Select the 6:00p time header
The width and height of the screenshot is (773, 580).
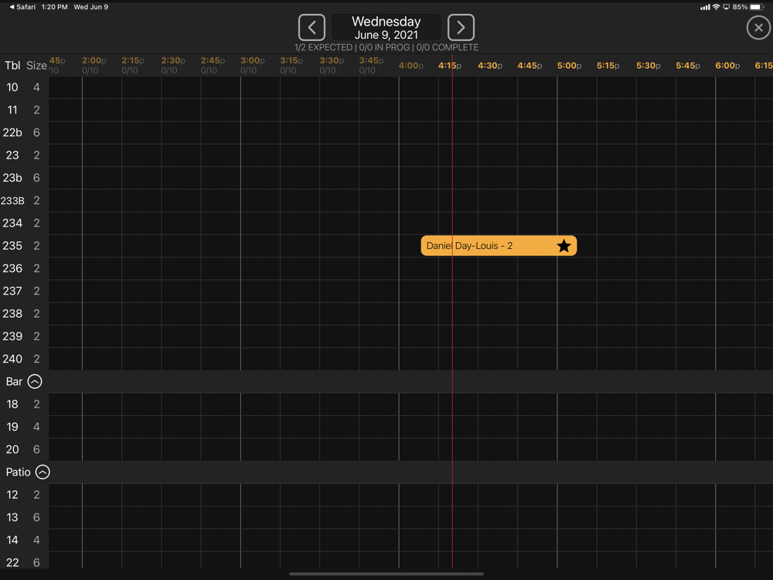click(727, 66)
